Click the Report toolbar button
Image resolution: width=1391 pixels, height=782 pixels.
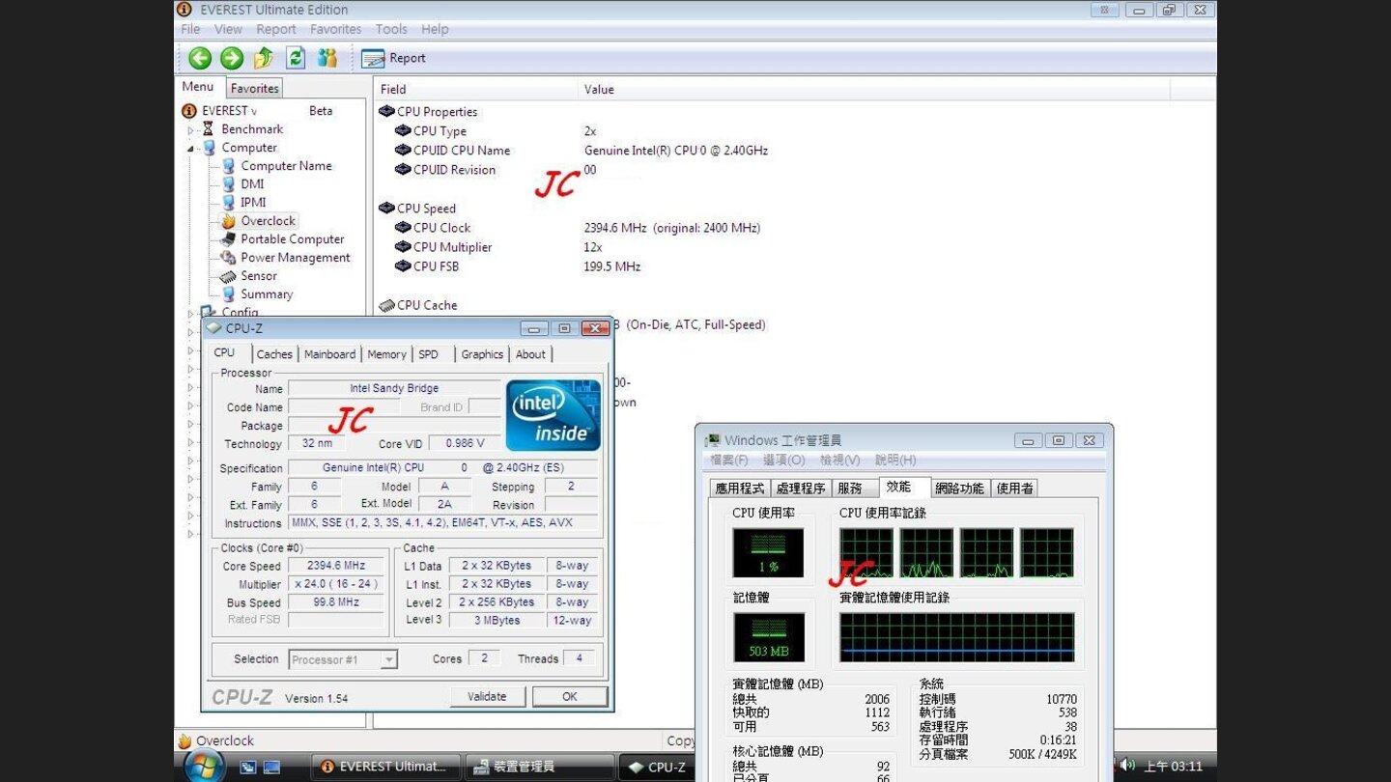[x=393, y=58]
